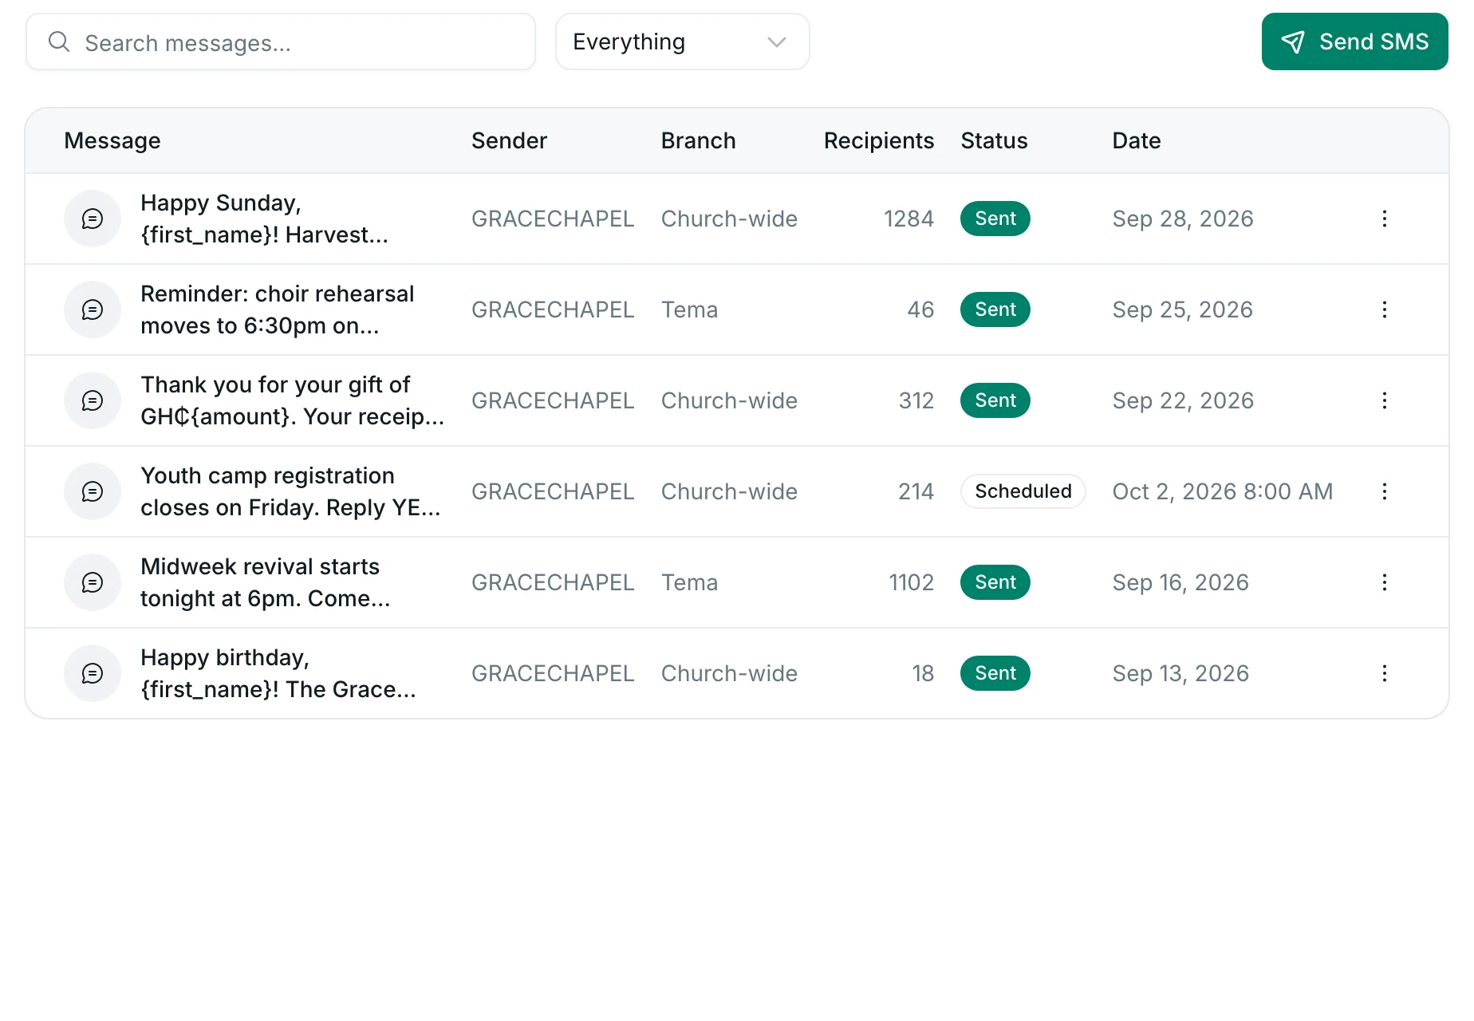1474x1021 pixels.
Task: Click Sent badge in Happy Sunday row
Action: click(x=995, y=219)
